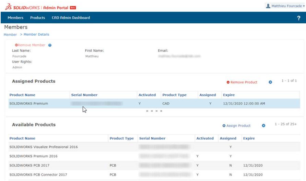Sort Available Products by Expire header
Screen dimensions: 306x181
click(249, 138)
